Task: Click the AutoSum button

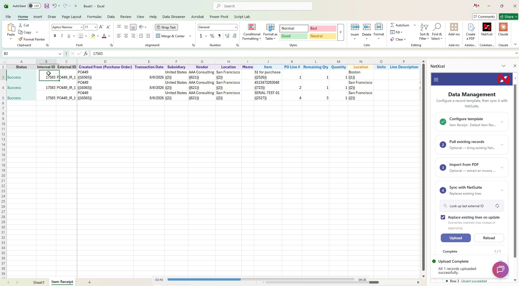Action: pos(400,25)
